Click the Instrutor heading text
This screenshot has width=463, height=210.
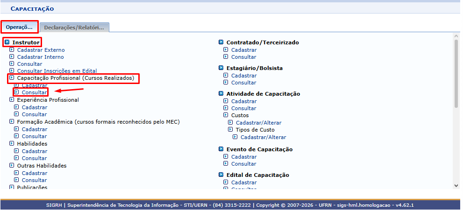tap(26, 42)
